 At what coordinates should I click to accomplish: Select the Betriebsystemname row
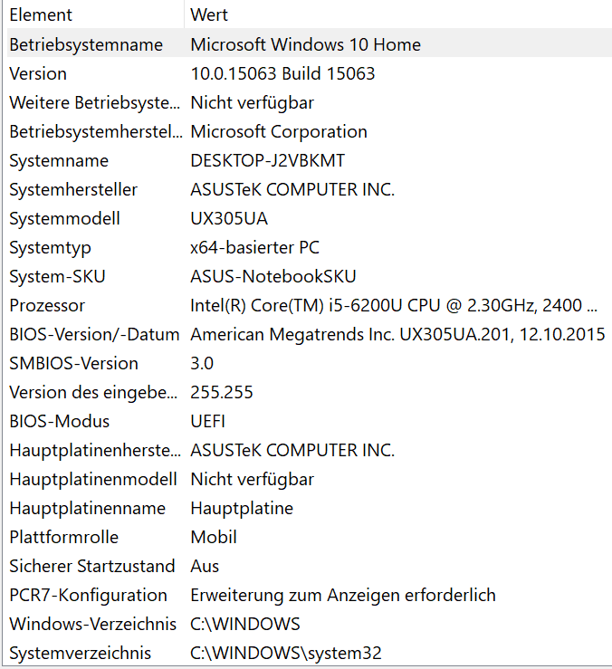(x=310, y=44)
